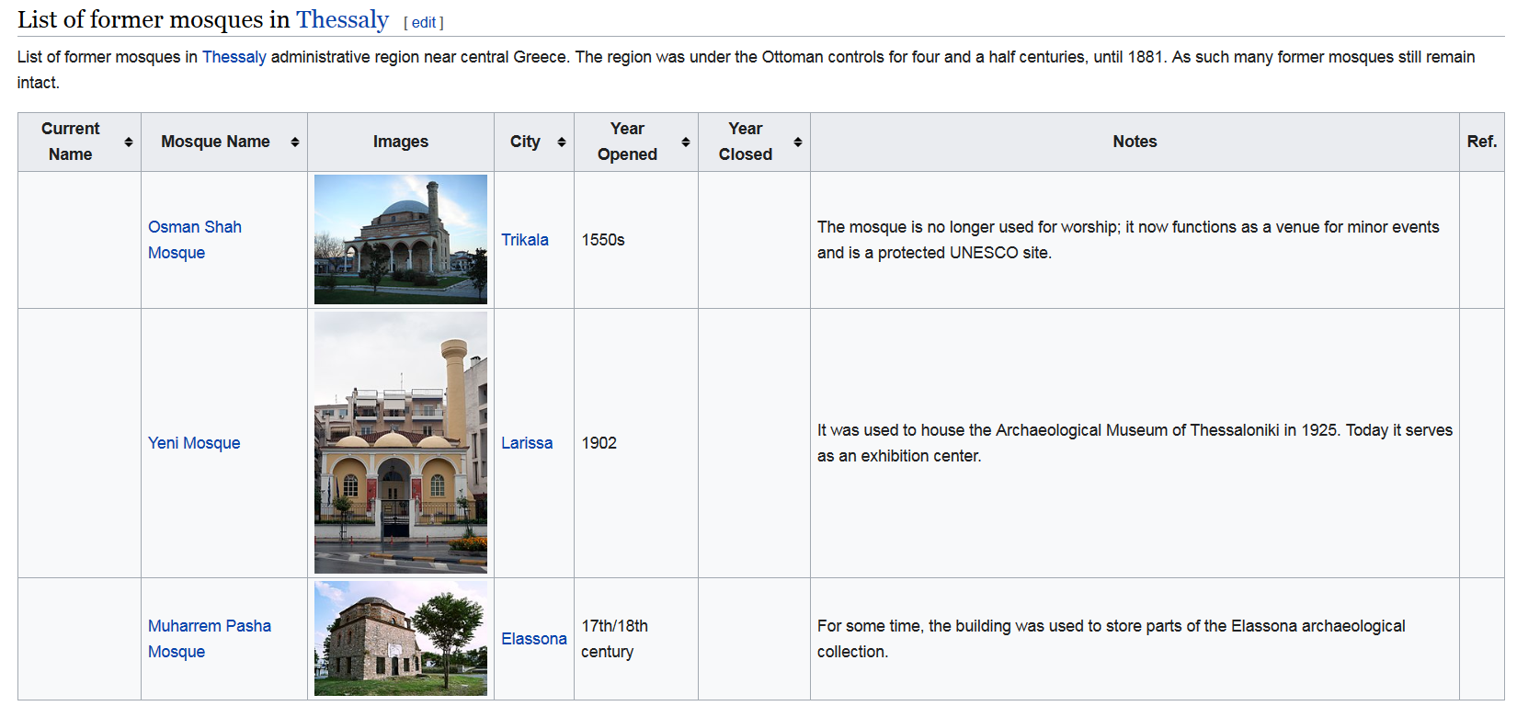Sort table by Year Opened arrows
The height and width of the screenshot is (706, 1517).
pyautogui.click(x=686, y=142)
